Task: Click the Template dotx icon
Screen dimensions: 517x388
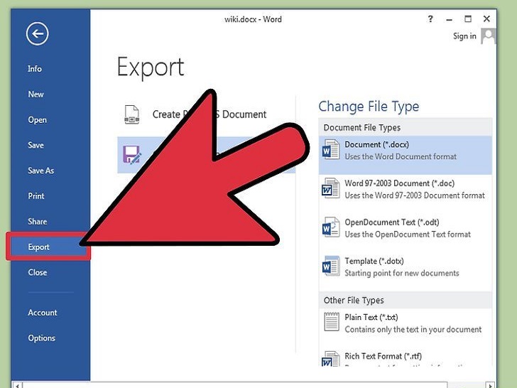Action: (331, 266)
